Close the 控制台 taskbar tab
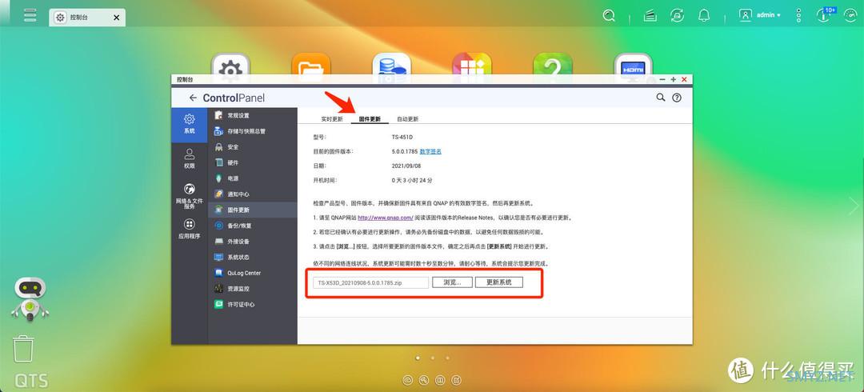864x392 pixels. click(x=116, y=18)
